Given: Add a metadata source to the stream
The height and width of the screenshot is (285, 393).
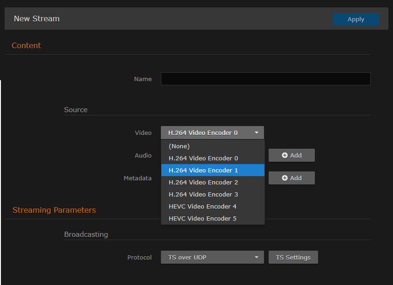Looking at the screenshot, I should tap(291, 178).
